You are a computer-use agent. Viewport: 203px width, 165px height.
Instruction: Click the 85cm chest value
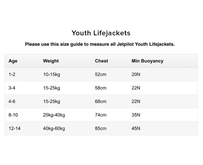[x=101, y=129]
